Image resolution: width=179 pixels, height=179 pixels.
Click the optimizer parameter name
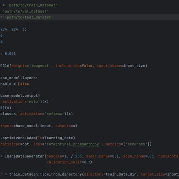click(x=10, y=144)
